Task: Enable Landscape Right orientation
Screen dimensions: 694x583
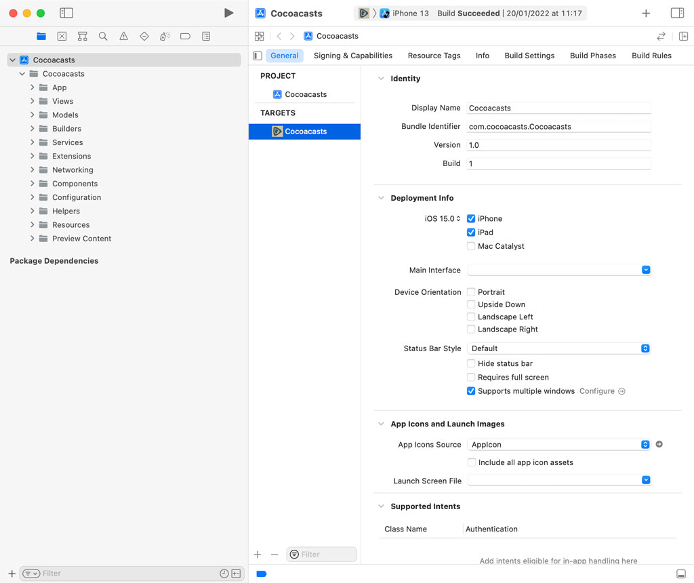Action: pos(471,329)
